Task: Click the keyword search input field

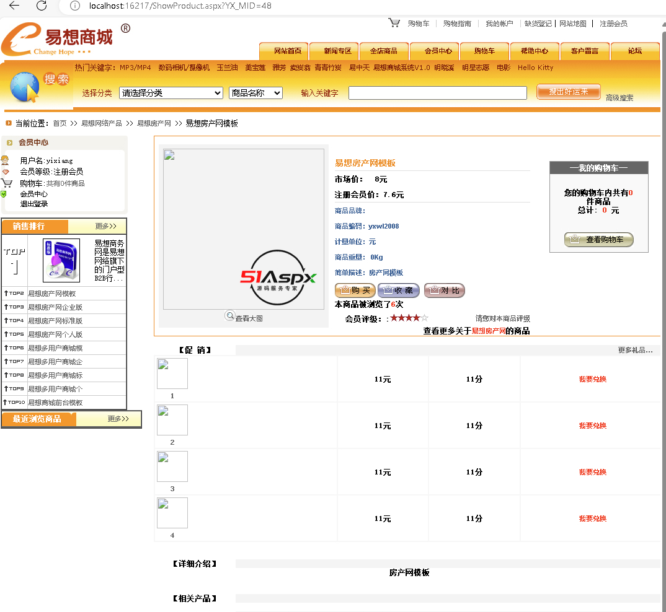Action: click(x=437, y=93)
